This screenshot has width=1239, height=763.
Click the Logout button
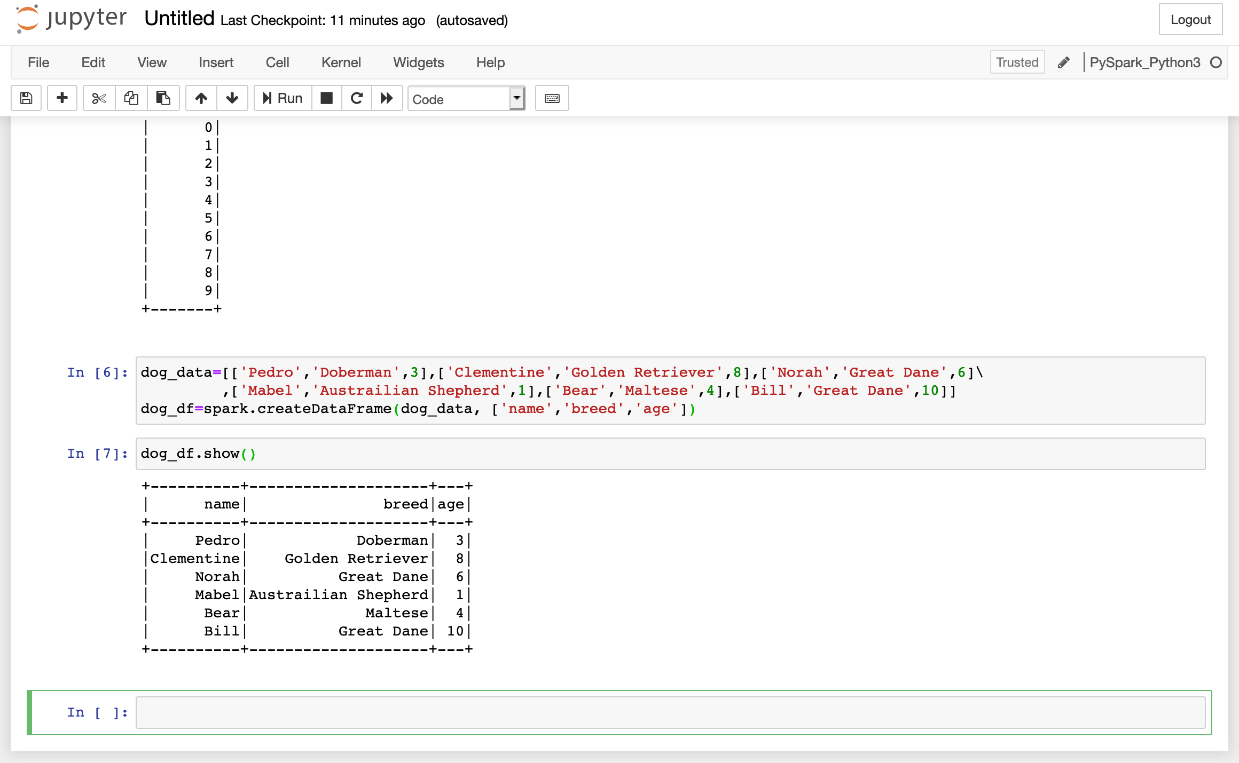(x=1190, y=20)
